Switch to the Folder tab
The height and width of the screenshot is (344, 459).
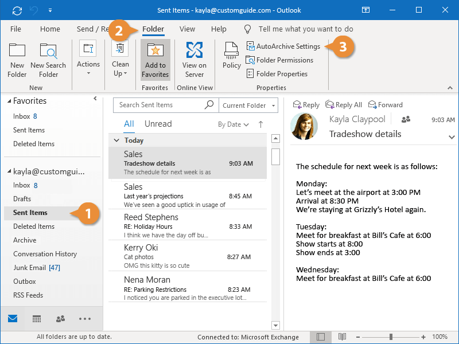153,29
